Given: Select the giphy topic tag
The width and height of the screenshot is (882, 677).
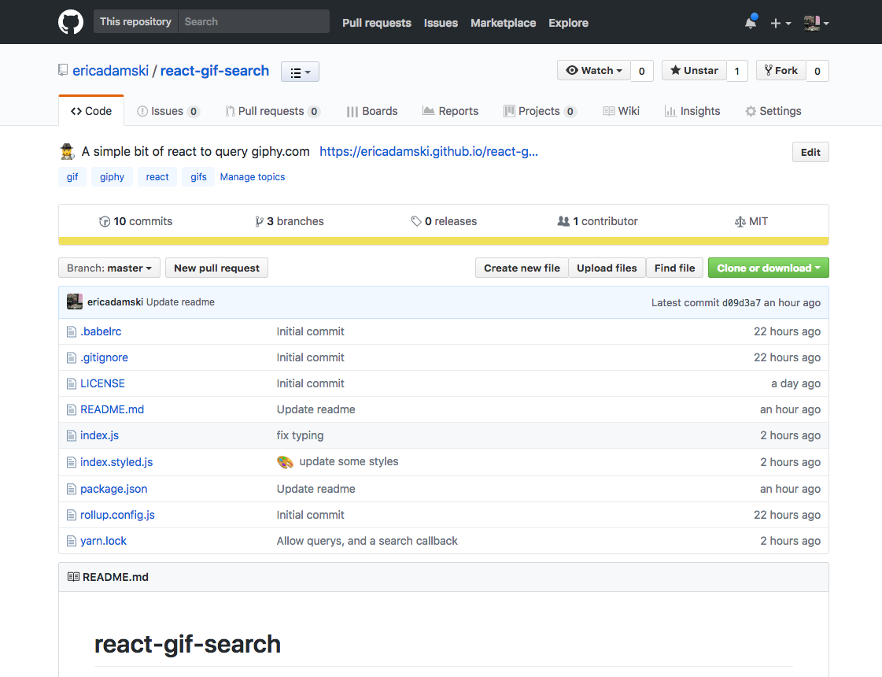Looking at the screenshot, I should point(112,176).
